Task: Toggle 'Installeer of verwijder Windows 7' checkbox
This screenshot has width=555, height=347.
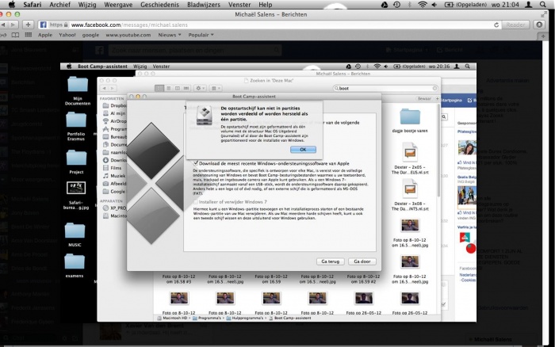Action: (195, 201)
